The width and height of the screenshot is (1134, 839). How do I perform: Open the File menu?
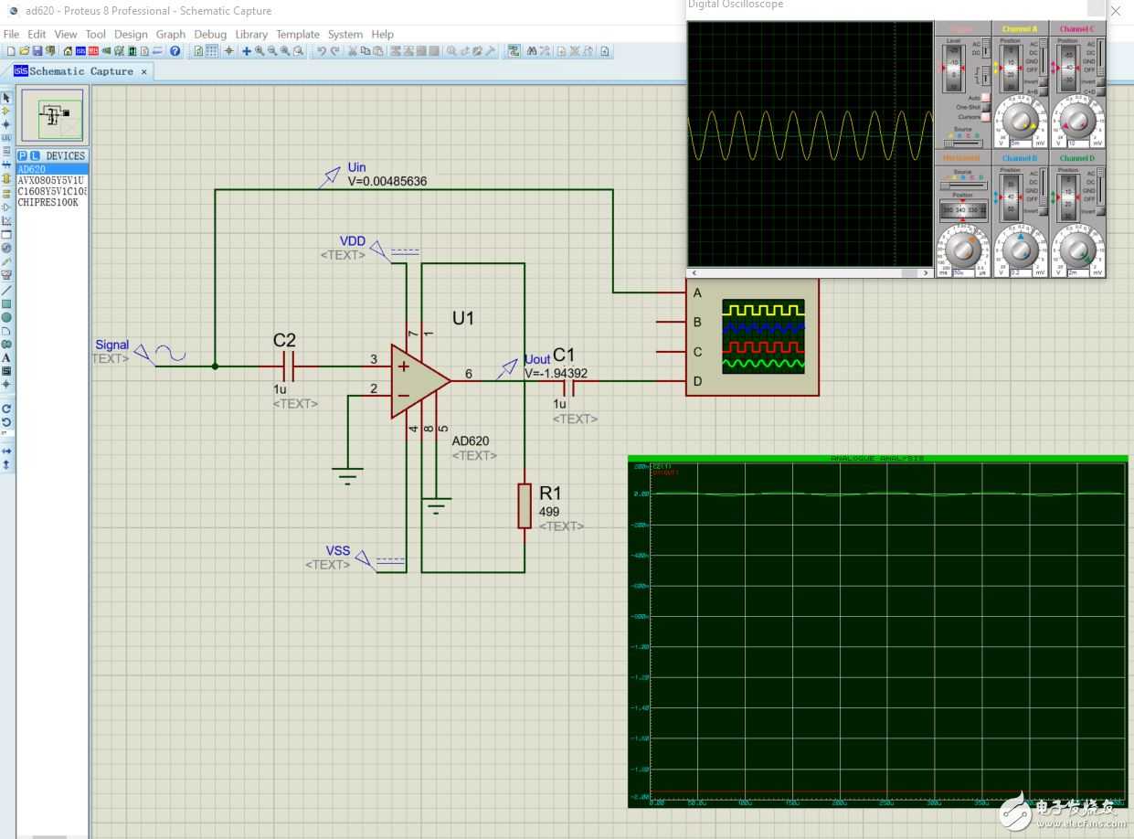pos(11,35)
